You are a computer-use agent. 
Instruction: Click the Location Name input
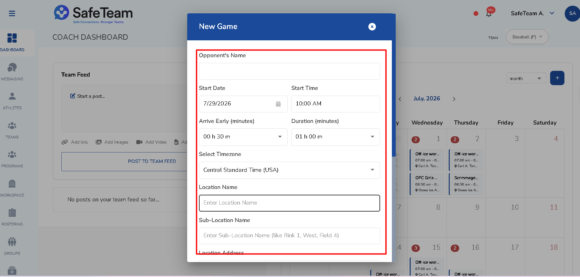click(x=289, y=203)
